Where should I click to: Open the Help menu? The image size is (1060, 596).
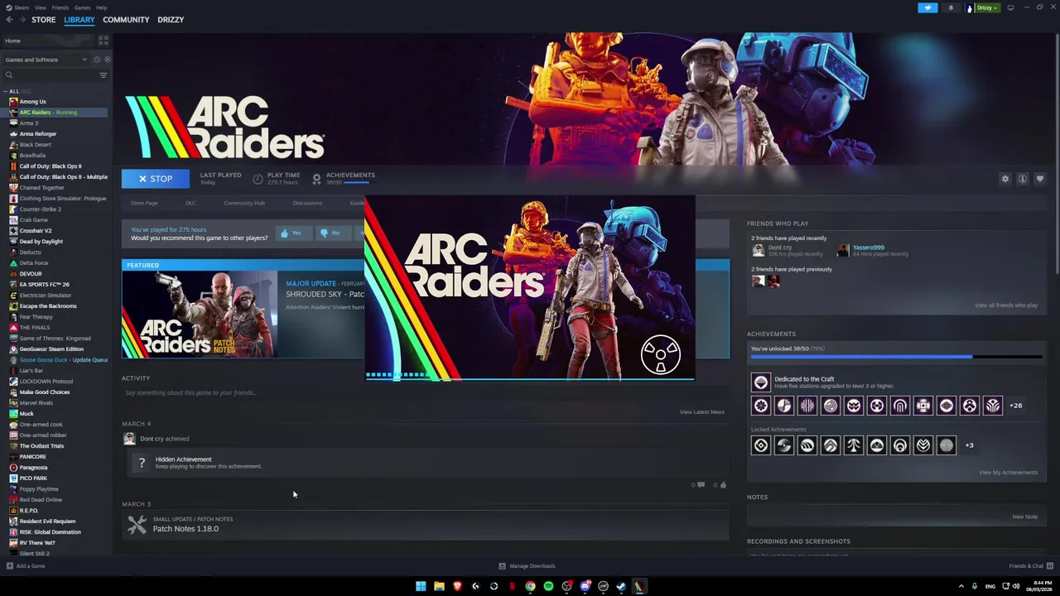(x=101, y=7)
